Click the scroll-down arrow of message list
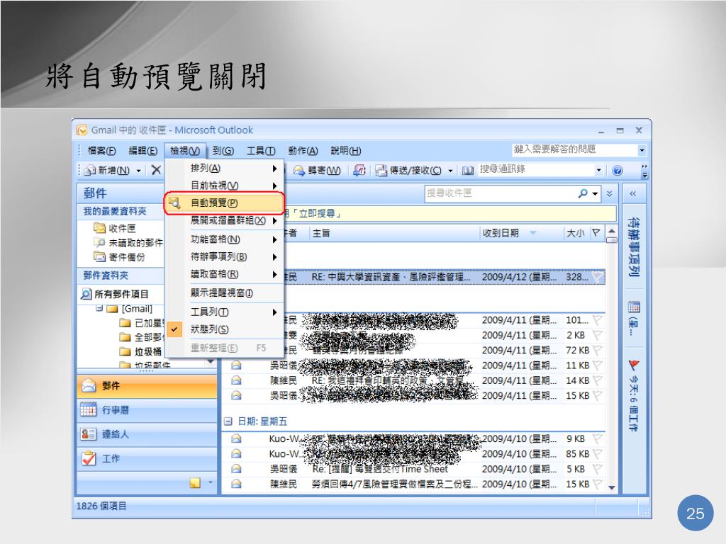 [x=612, y=487]
